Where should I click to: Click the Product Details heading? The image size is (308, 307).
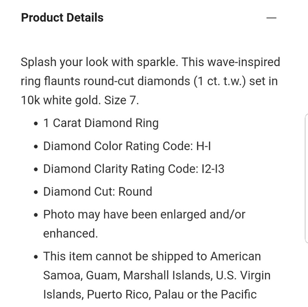tap(62, 18)
